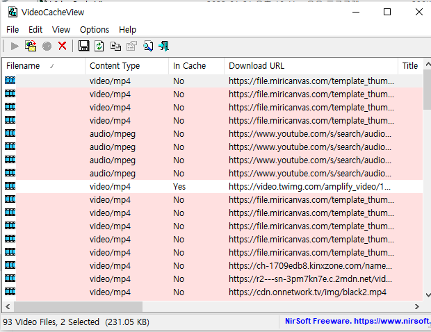Sort by the Content Type column header
The width and height of the screenshot is (431, 332).
(x=127, y=66)
